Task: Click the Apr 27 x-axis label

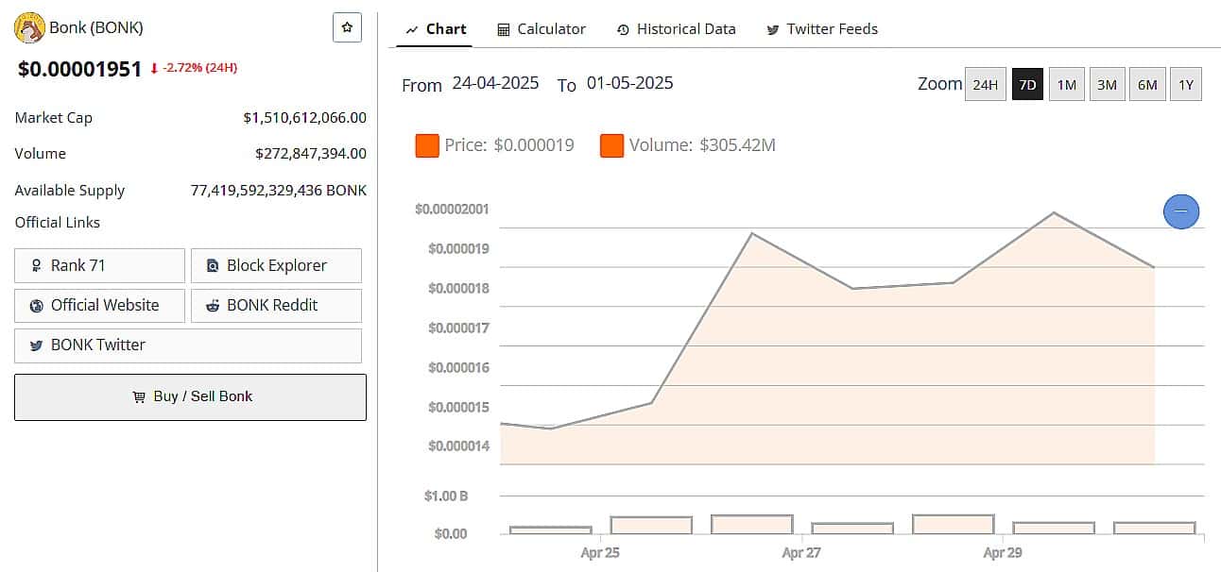Action: [801, 553]
